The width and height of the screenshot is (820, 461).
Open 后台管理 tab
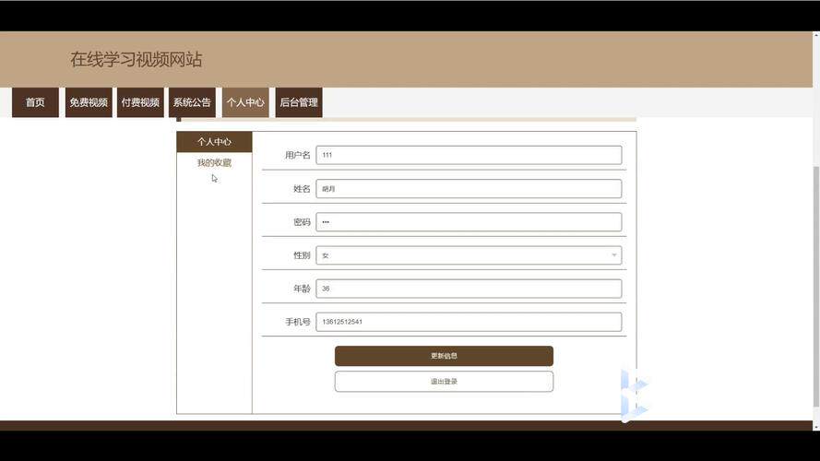(299, 102)
